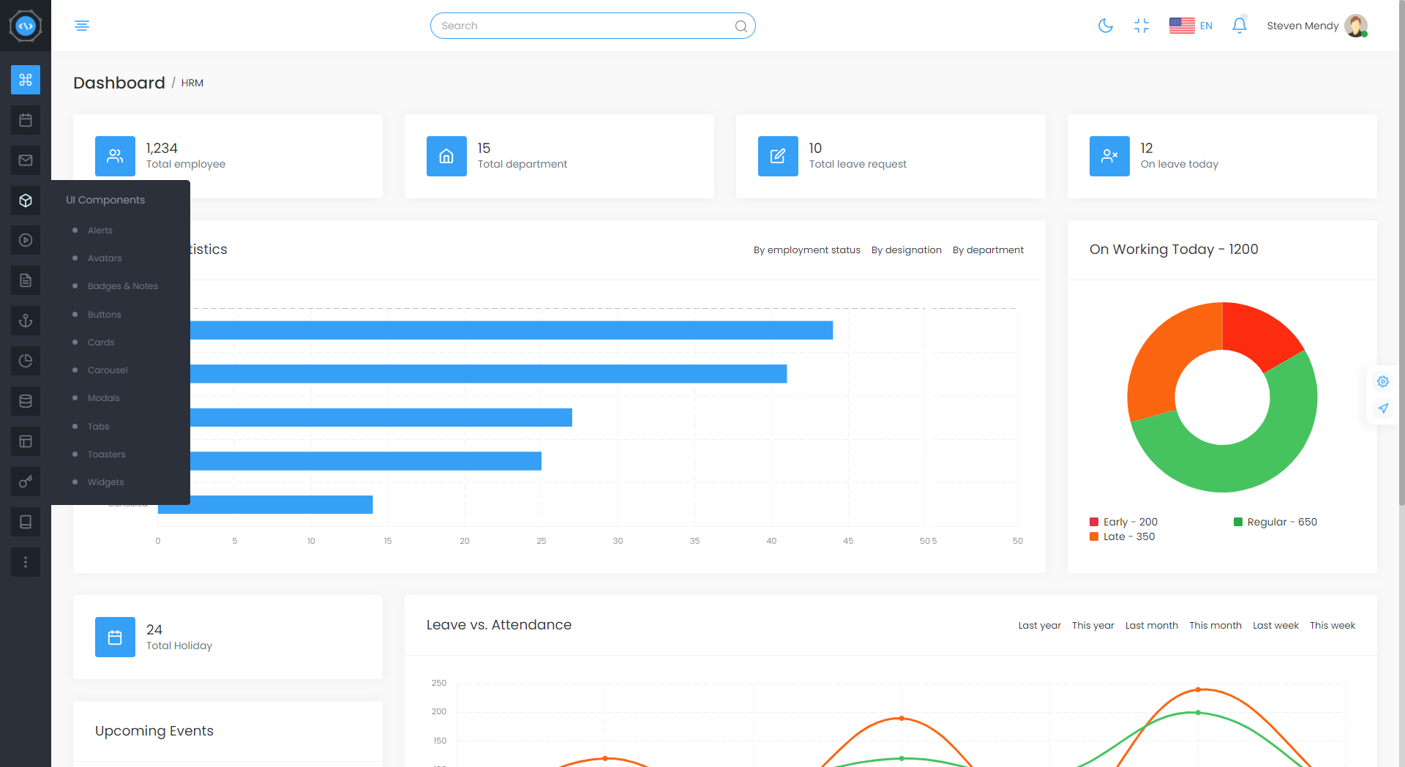Expand the three-dots more menu in the sidebar
Image resolution: width=1405 pixels, height=767 pixels.
pyautogui.click(x=26, y=562)
